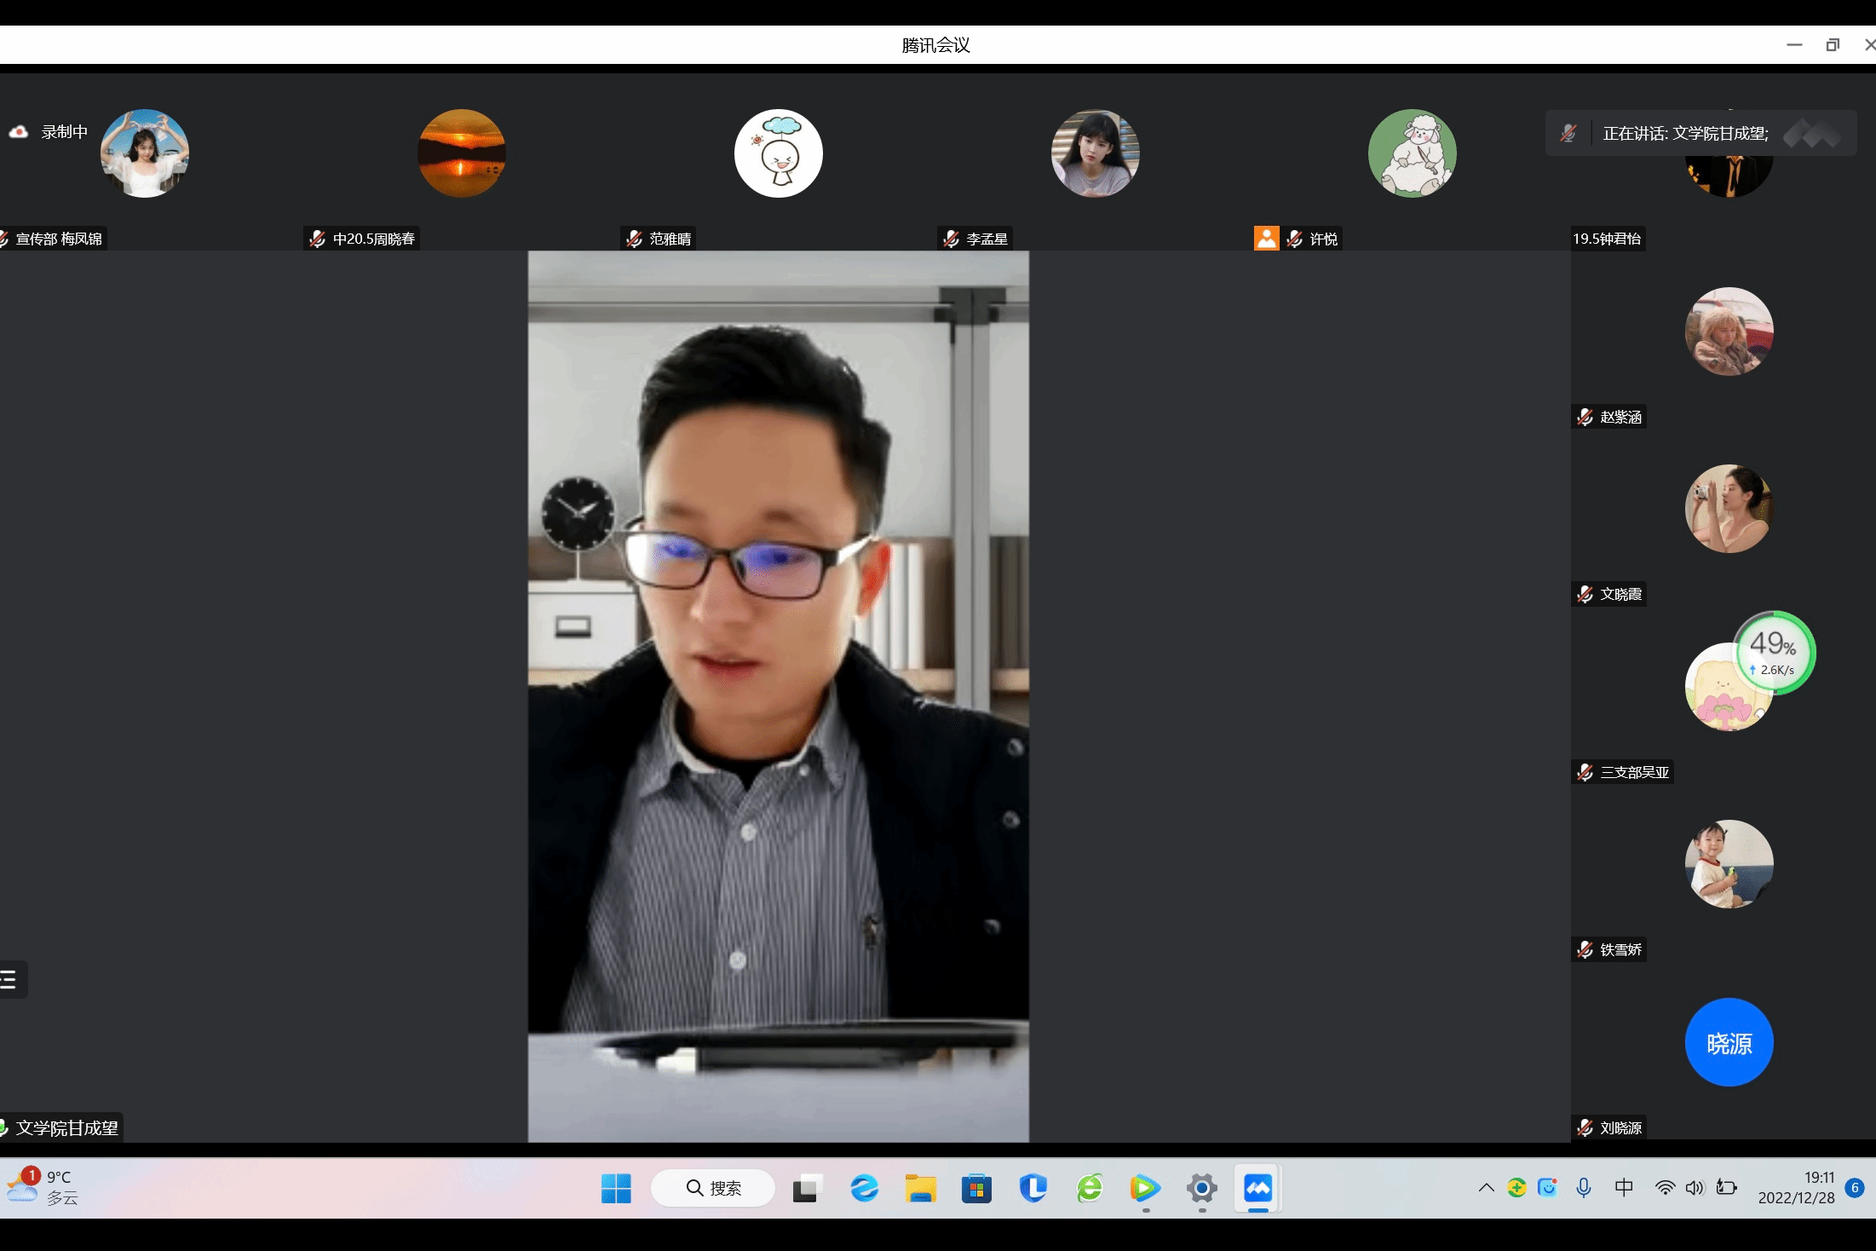Screen dimensions: 1876x1251
Task: Toggle the 中 input method indicator
Action: 1624,1188
